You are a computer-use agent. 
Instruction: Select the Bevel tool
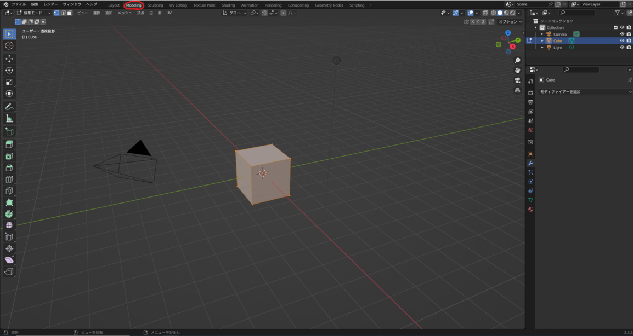pos(9,167)
